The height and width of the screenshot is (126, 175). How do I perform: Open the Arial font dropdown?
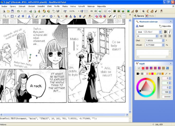tap(160, 32)
